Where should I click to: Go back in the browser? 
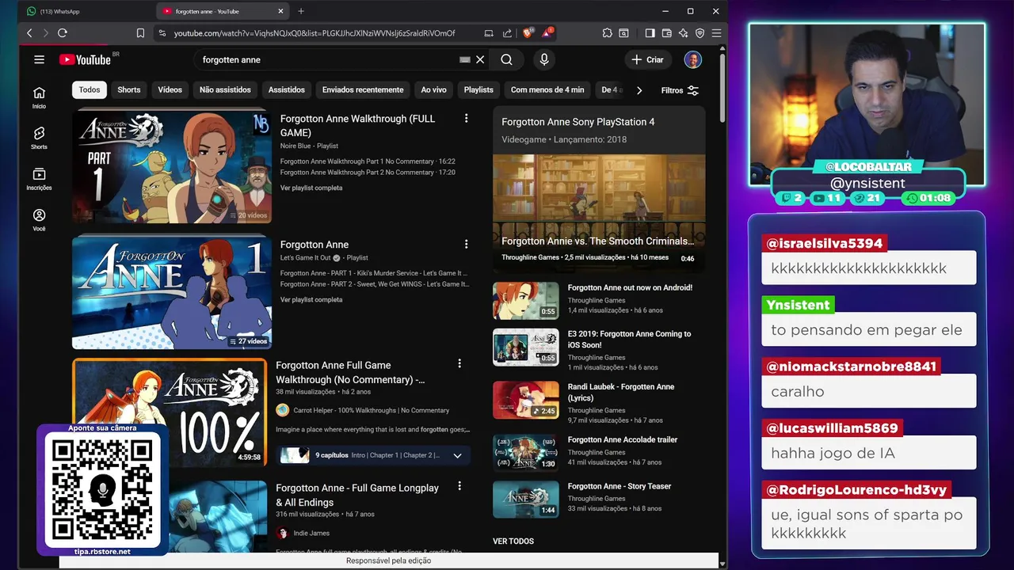(29, 33)
